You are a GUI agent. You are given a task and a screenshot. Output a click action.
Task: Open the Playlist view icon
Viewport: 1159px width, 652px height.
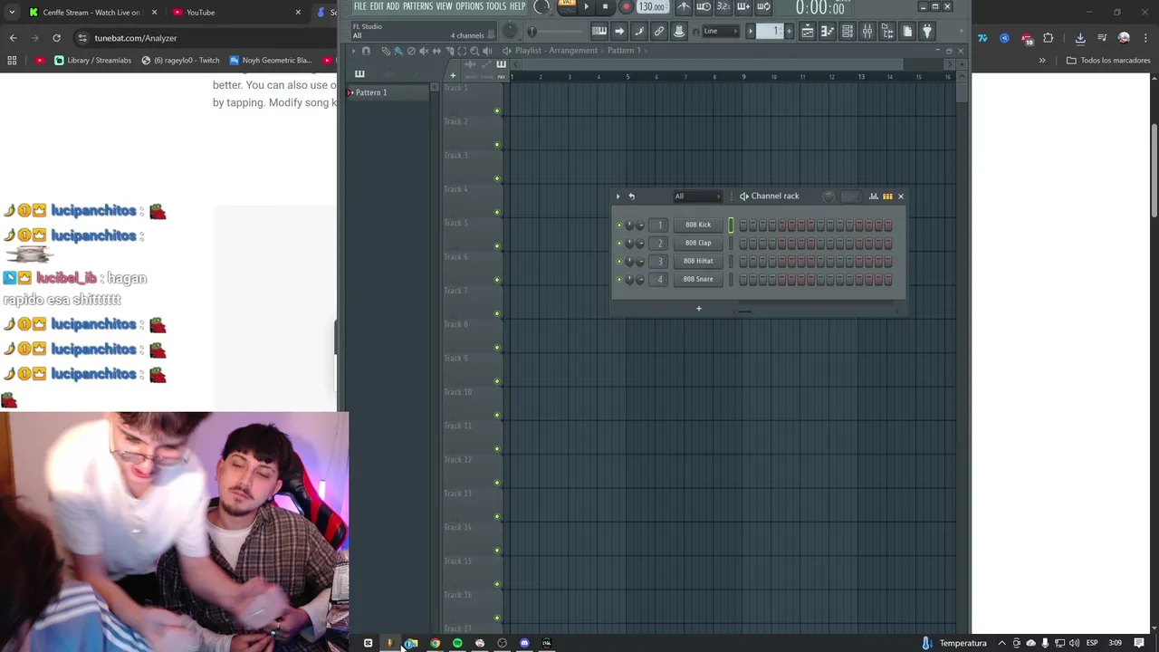click(808, 32)
